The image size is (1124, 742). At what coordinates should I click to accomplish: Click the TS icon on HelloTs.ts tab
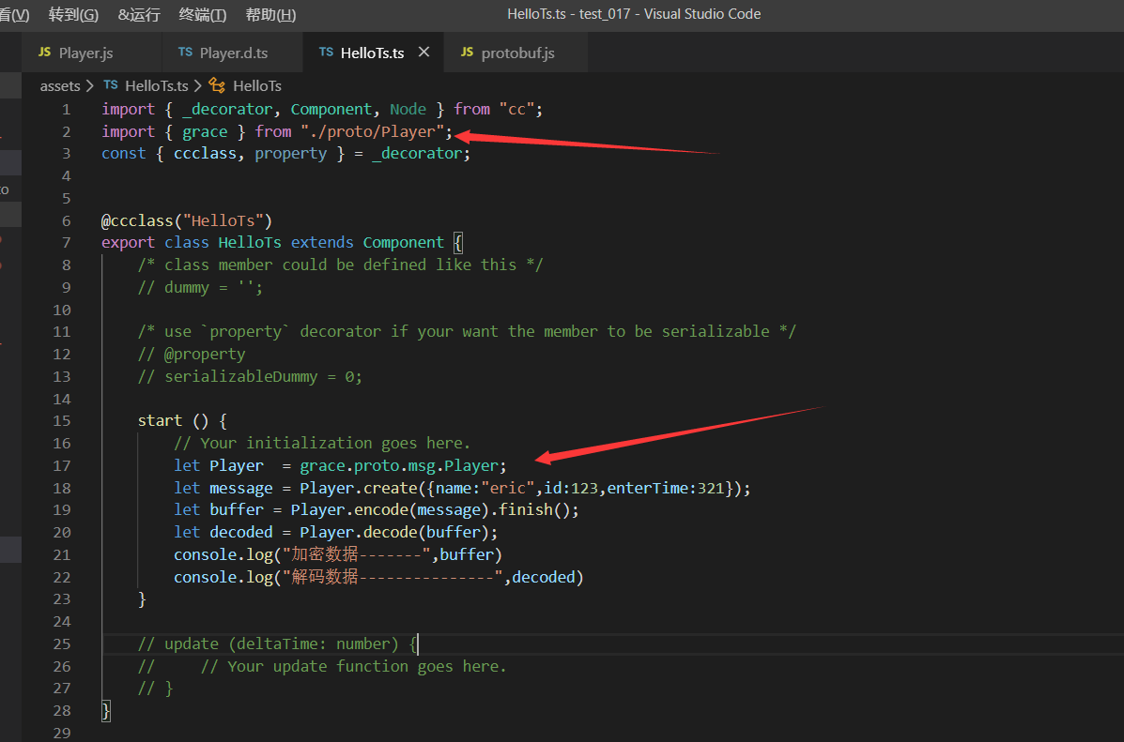point(326,53)
